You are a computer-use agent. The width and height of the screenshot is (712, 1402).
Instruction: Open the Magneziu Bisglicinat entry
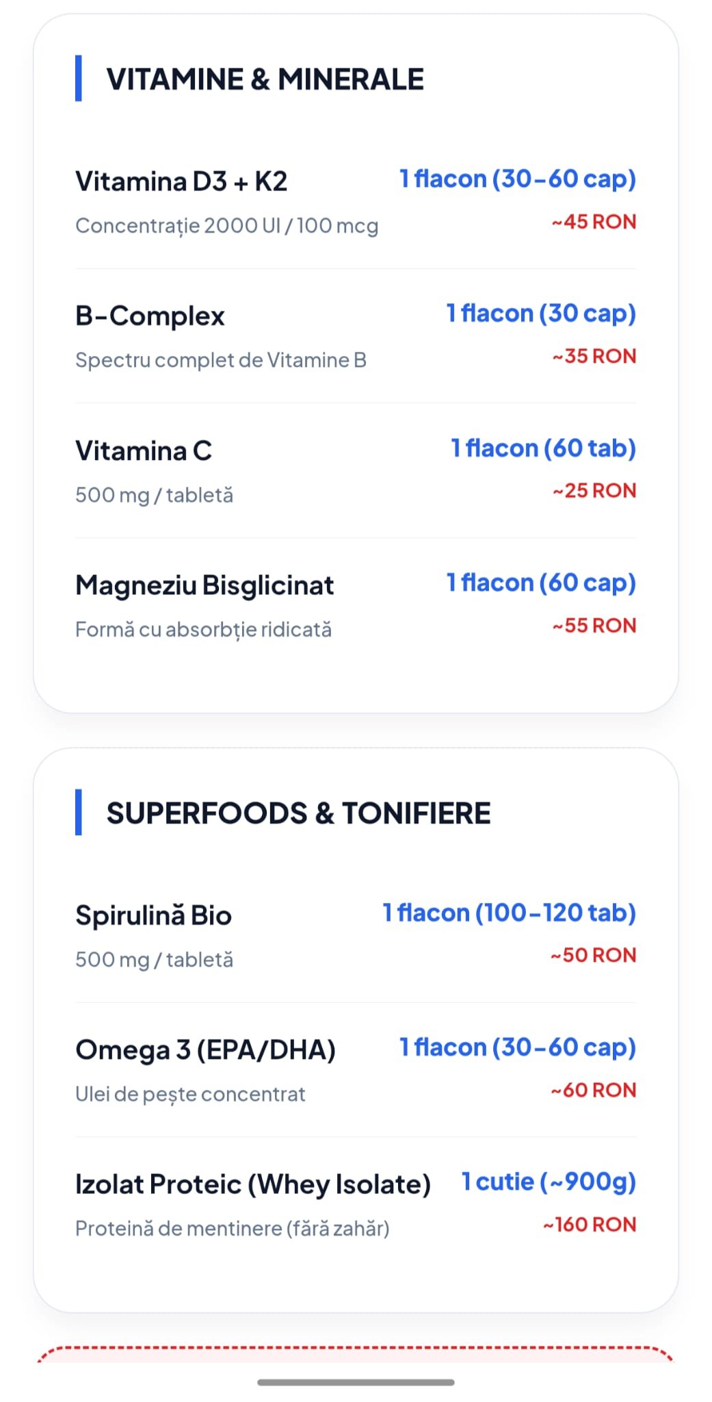pos(205,585)
